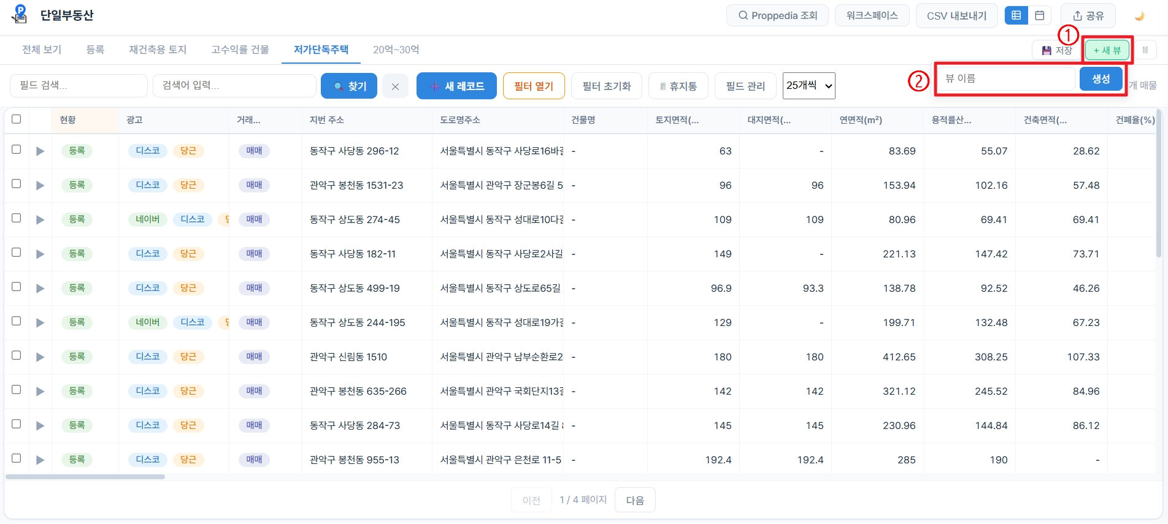
Task: Open the 25개씩 page size dropdown
Action: pyautogui.click(x=809, y=86)
